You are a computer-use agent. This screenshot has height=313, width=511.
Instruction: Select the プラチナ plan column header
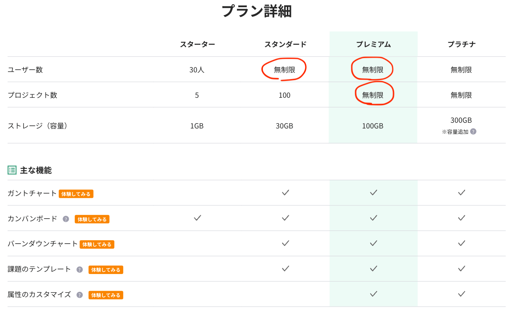point(461,44)
